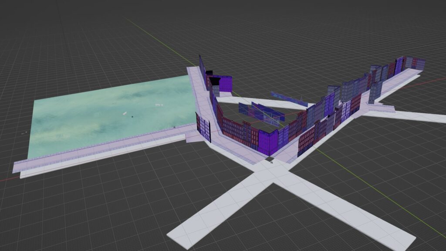Select the floating blue panels in courtyard
This screenshot has width=446, height=251.
click(x=261, y=113)
